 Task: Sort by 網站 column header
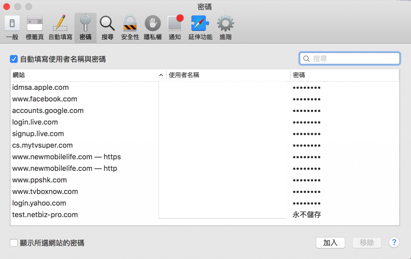point(88,75)
